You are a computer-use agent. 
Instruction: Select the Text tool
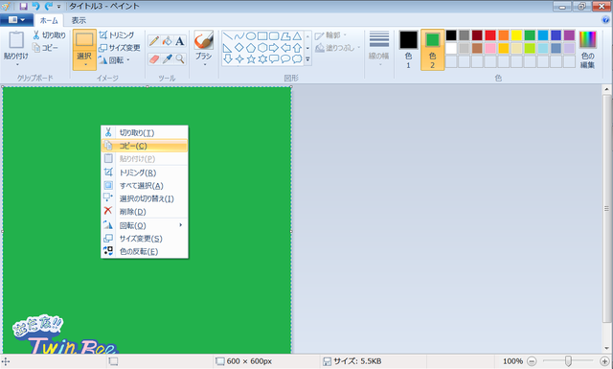[x=180, y=40]
